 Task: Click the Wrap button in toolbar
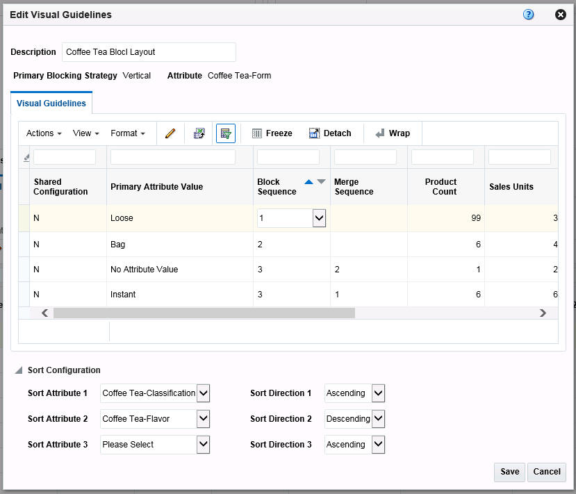pos(393,133)
